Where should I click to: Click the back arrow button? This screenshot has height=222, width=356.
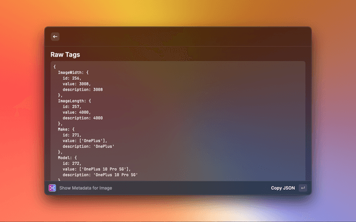(55, 37)
